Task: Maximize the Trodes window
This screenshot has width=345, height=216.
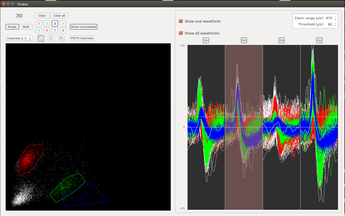Action: point(12,4)
